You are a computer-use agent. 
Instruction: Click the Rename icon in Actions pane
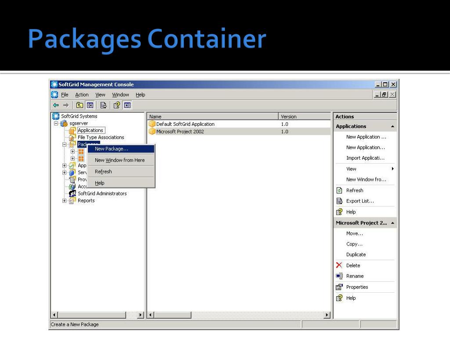coord(339,276)
